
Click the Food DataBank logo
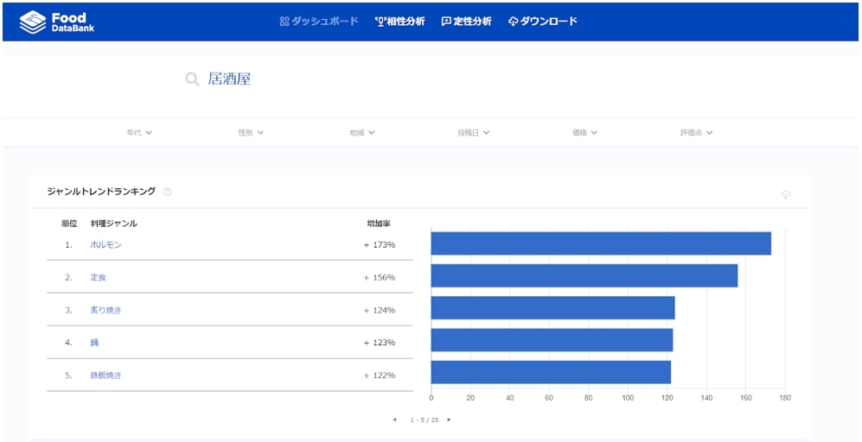coord(57,22)
